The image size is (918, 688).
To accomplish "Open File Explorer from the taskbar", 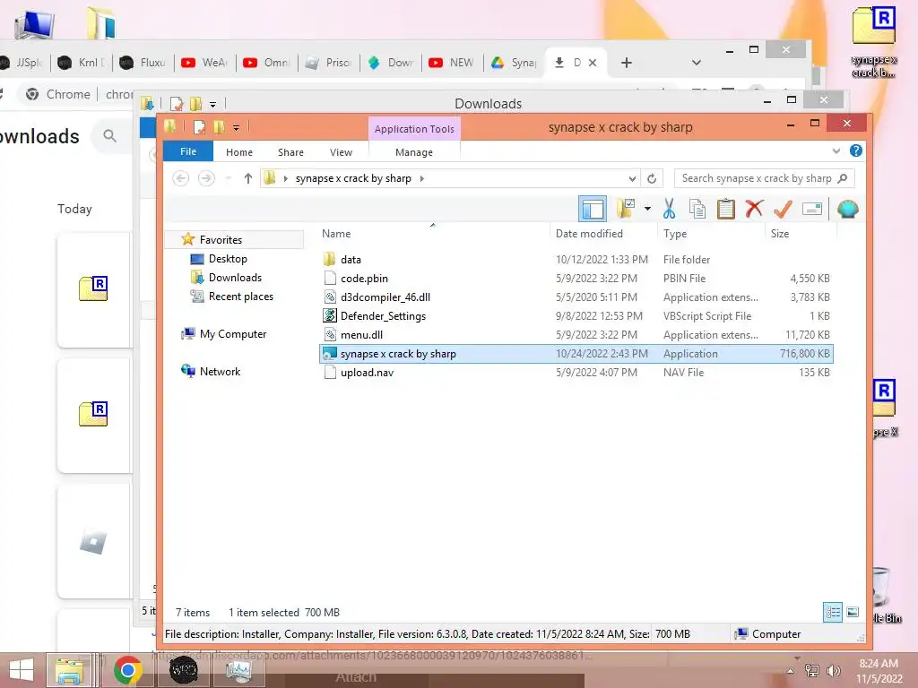I will [x=69, y=670].
